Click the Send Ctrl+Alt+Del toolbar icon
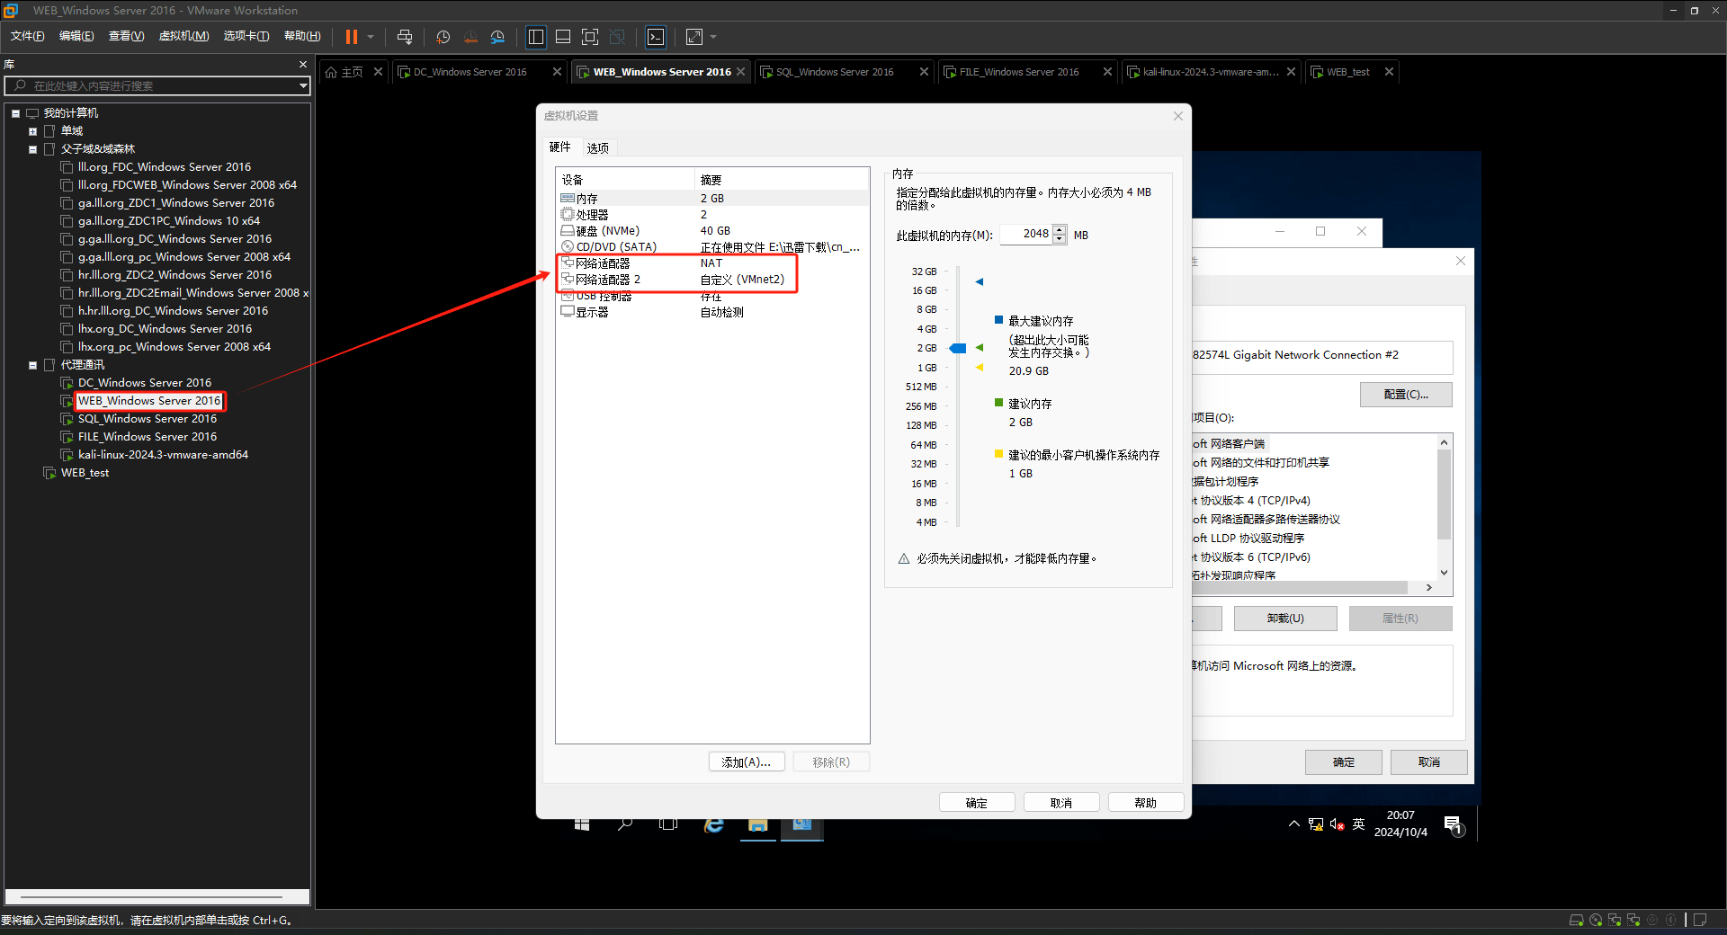The width and height of the screenshot is (1727, 935). click(x=405, y=37)
